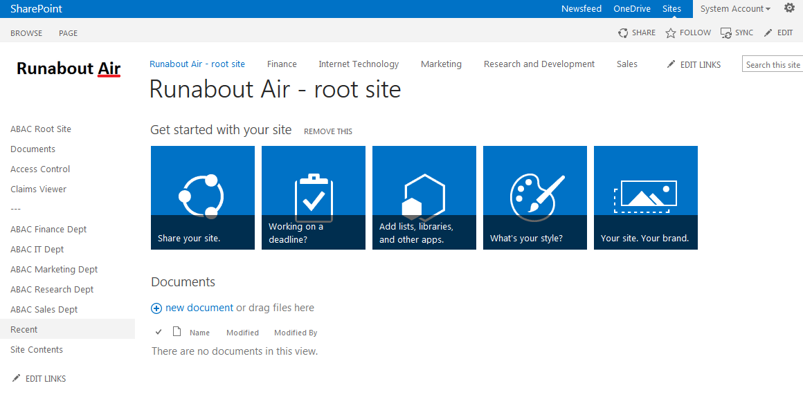Click the file type column icon
This screenshot has height=399, width=803.
coord(177,331)
